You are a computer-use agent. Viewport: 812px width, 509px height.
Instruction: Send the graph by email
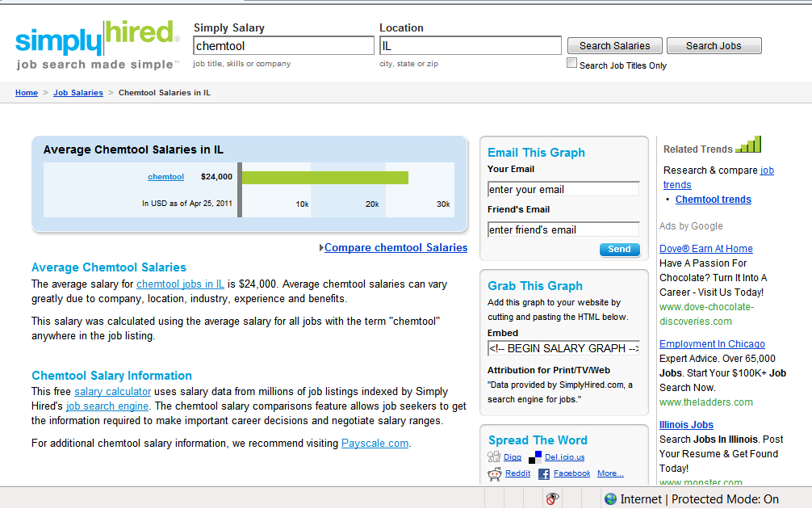(619, 250)
